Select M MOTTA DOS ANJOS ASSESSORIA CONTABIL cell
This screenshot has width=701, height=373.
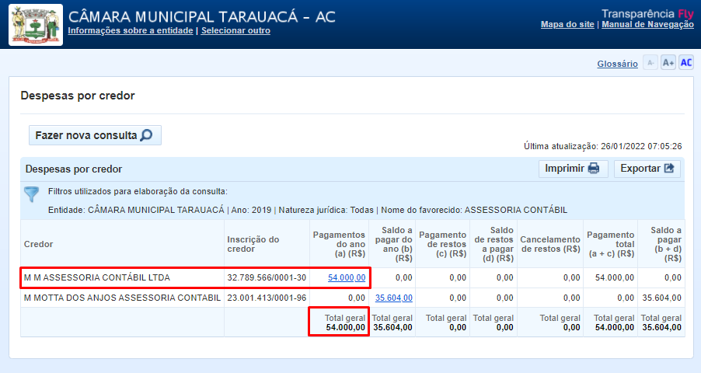click(x=122, y=298)
